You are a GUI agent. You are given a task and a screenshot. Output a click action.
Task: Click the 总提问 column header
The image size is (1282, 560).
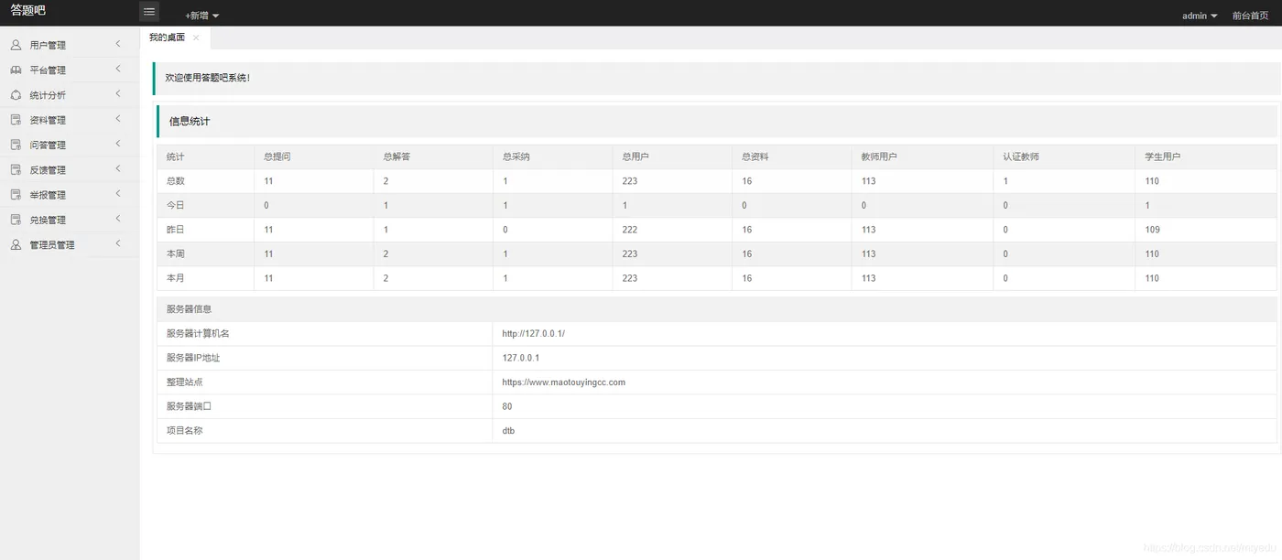(x=277, y=156)
